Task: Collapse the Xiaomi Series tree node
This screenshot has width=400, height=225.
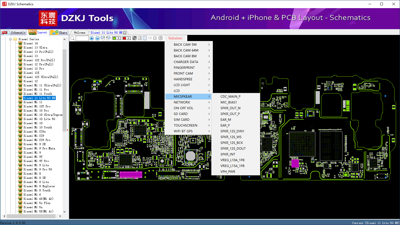Action: pyautogui.click(x=11, y=39)
